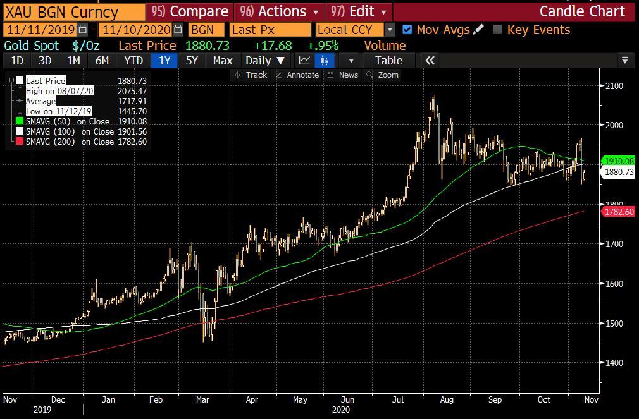Screen dimensions: 639x419
Task: Click the +17.68 net change value
Action: (273, 46)
